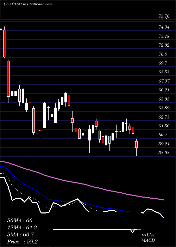Click the 73.18 price level label
The width and height of the screenshot is (176, 247).
click(x=164, y=36)
